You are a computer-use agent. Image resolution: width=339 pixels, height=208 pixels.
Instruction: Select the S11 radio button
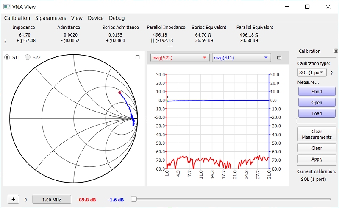pyautogui.click(x=7, y=57)
